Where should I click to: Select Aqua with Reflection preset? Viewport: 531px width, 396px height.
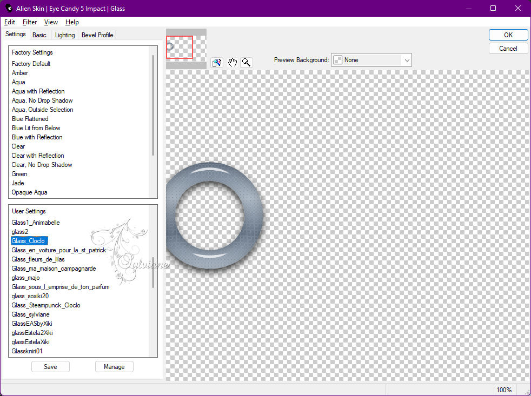click(x=38, y=91)
